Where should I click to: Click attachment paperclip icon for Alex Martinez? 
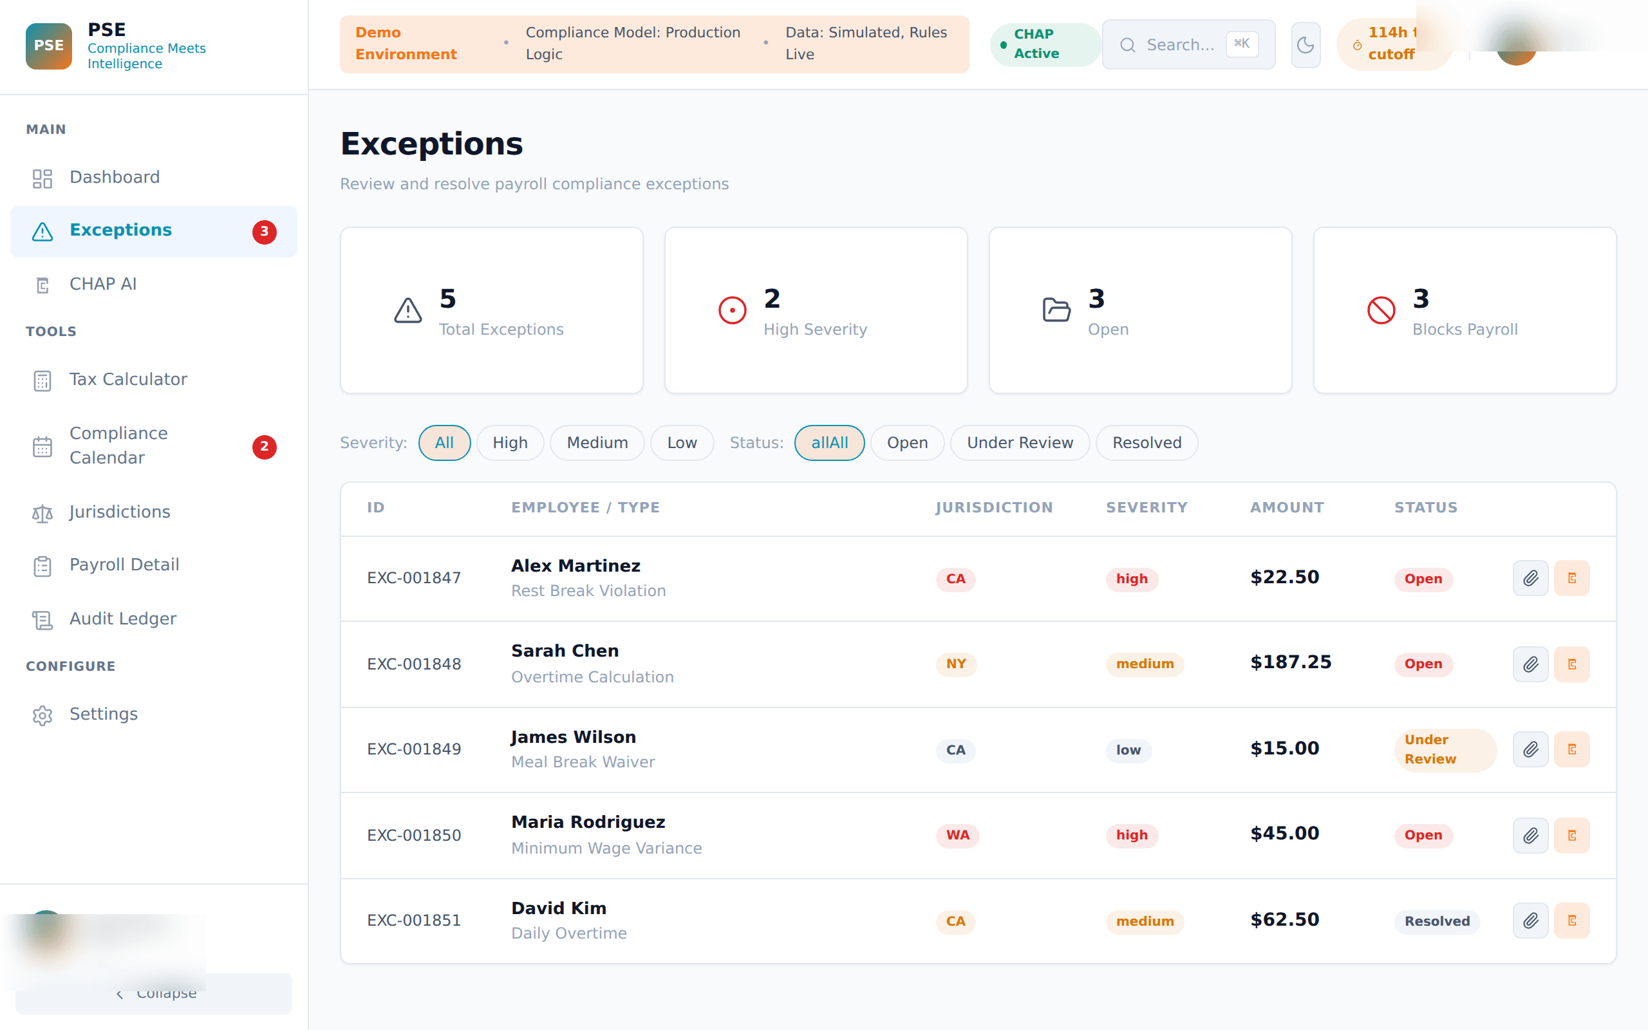coord(1530,578)
